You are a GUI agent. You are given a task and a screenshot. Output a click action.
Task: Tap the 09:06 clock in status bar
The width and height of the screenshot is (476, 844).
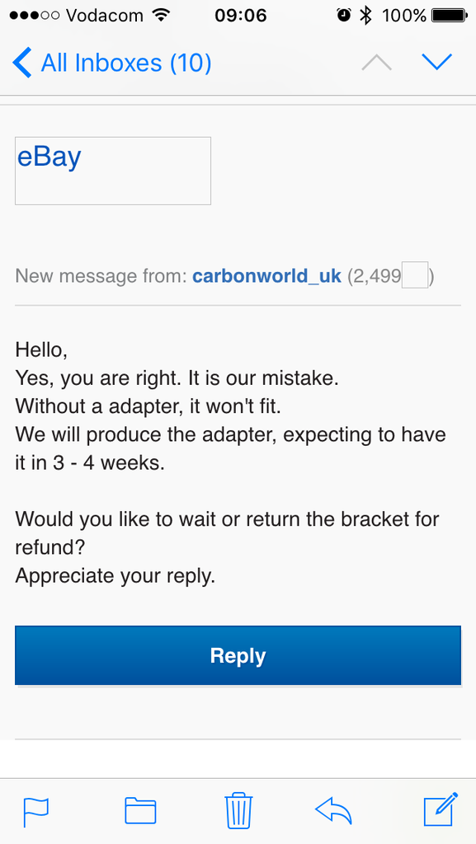[240, 15]
